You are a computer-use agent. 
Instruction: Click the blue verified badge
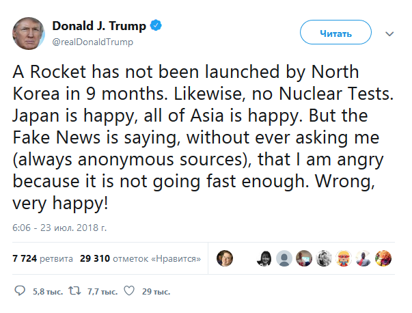pyautogui.click(x=156, y=27)
